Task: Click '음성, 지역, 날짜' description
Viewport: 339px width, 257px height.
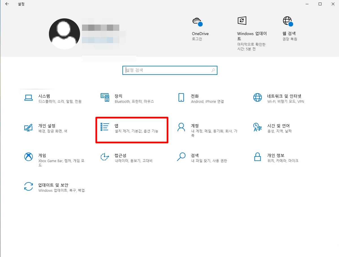Action: coord(280,131)
